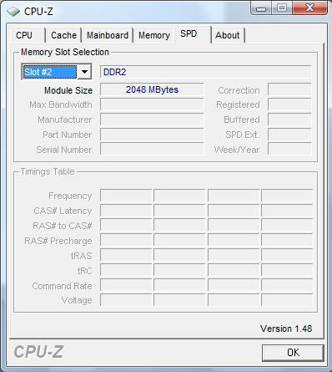
Task: Go to the Memory tab
Action: tap(154, 35)
